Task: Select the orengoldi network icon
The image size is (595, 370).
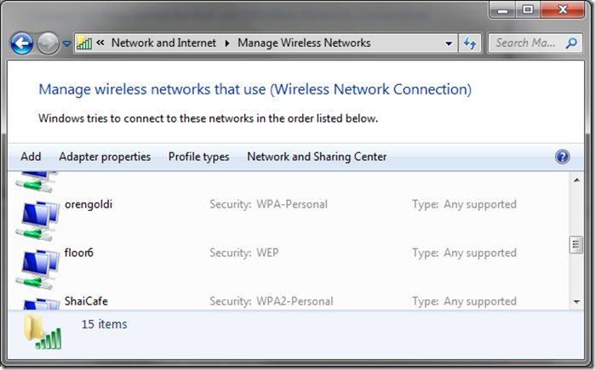Action: (x=37, y=220)
